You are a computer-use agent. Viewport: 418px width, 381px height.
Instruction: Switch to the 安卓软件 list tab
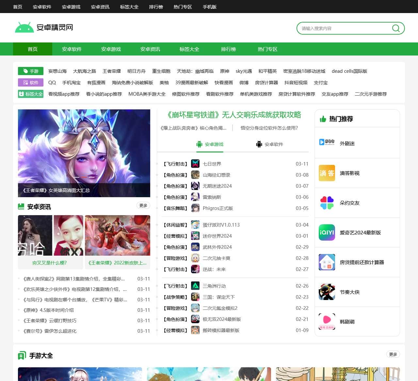click(270, 144)
